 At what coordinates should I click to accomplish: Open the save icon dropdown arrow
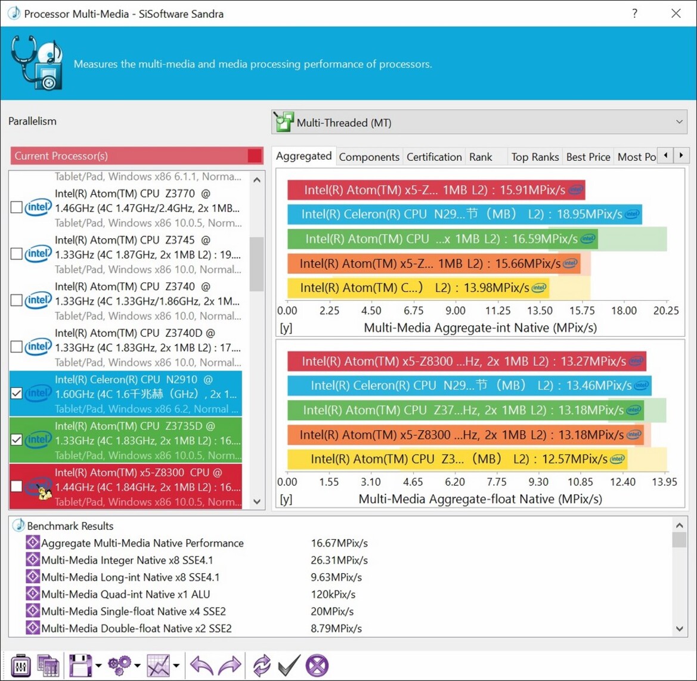98,666
